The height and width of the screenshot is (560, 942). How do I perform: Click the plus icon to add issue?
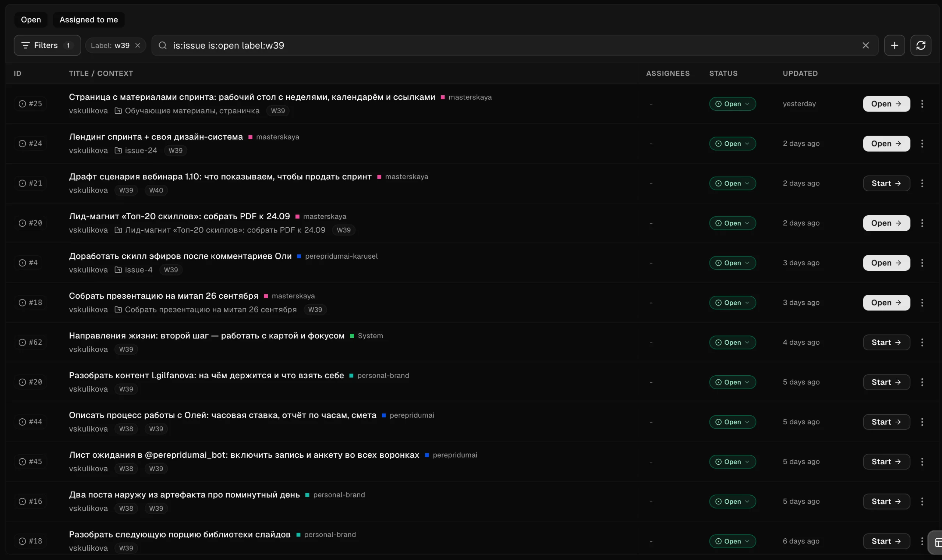pos(894,45)
